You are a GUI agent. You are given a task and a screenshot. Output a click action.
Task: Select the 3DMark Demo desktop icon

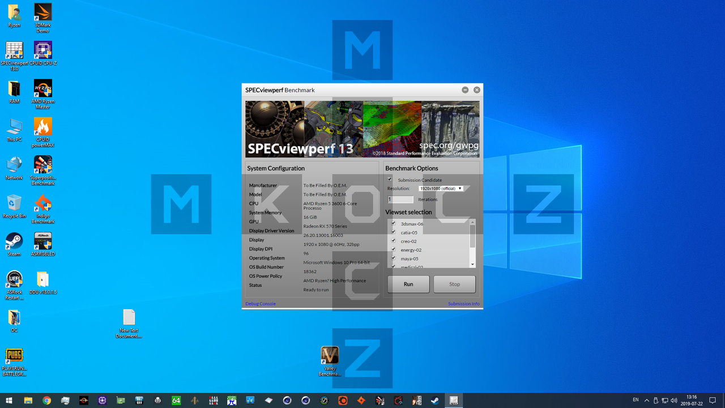pyautogui.click(x=42, y=18)
